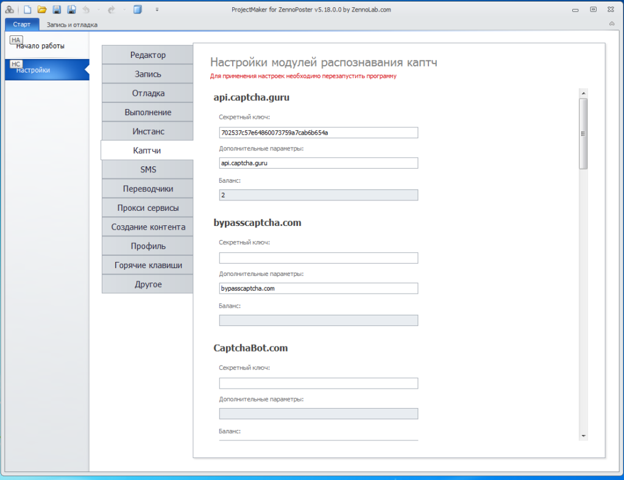Switch to the Запись и отладка tab
Image resolution: width=624 pixels, height=480 pixels.
click(x=72, y=25)
